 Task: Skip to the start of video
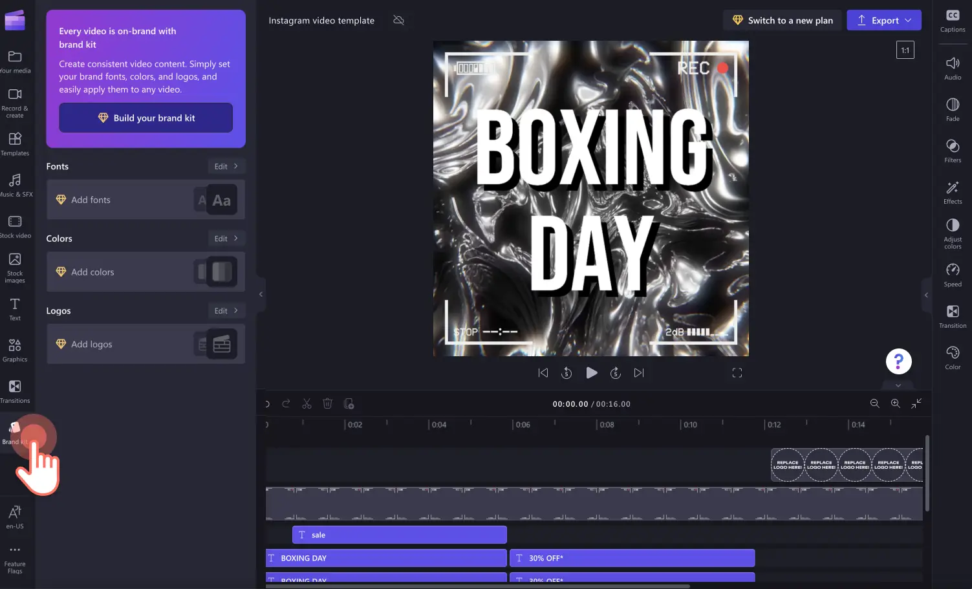click(543, 373)
